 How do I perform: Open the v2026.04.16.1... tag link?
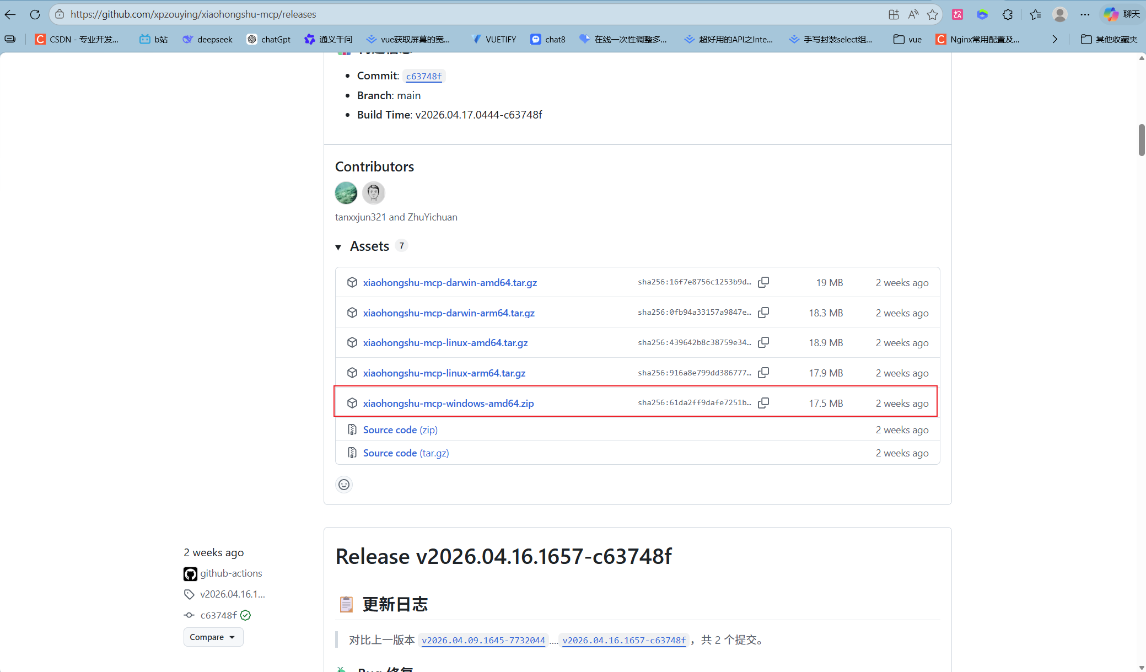pyautogui.click(x=233, y=594)
